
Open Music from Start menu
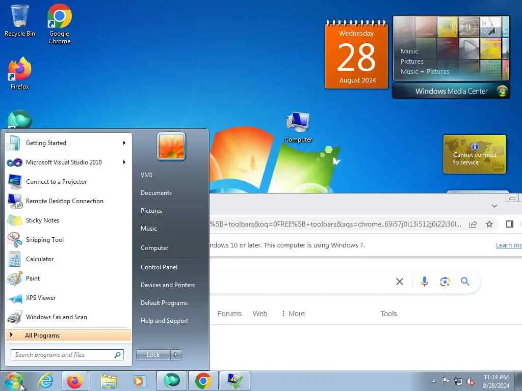[149, 229]
